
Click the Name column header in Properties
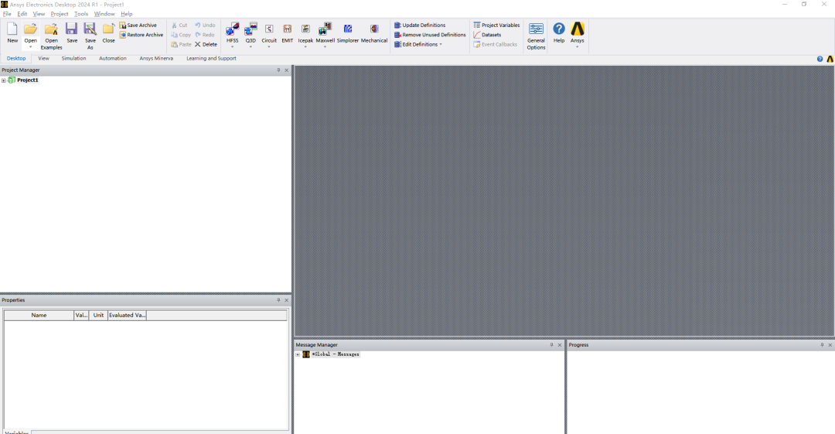[x=39, y=315]
